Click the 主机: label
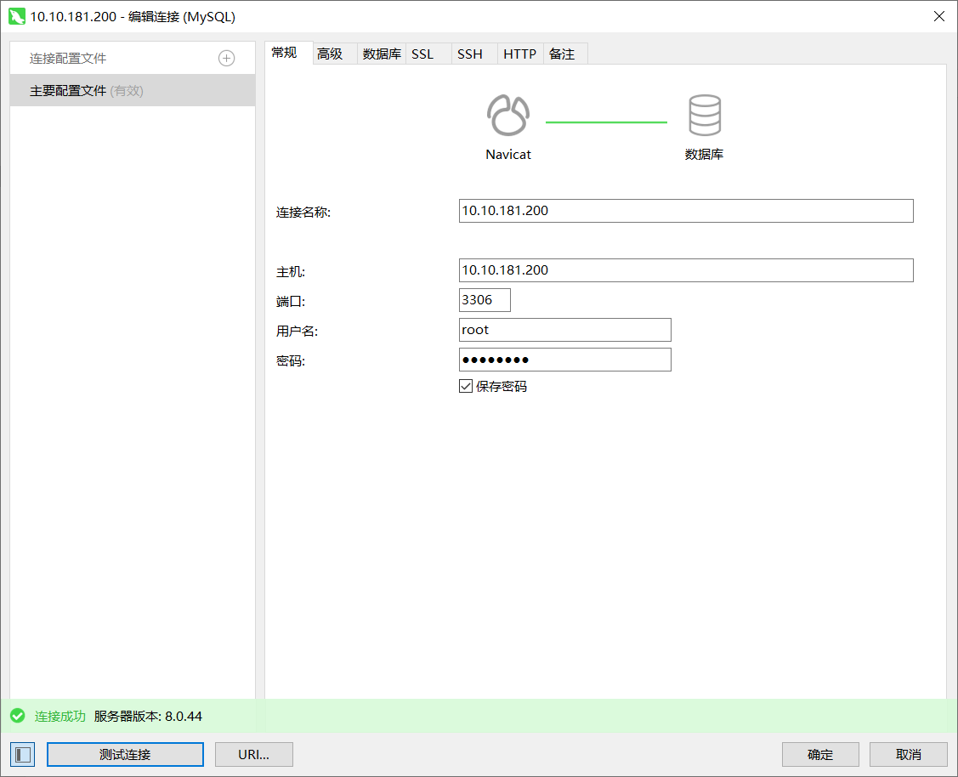 click(x=290, y=272)
